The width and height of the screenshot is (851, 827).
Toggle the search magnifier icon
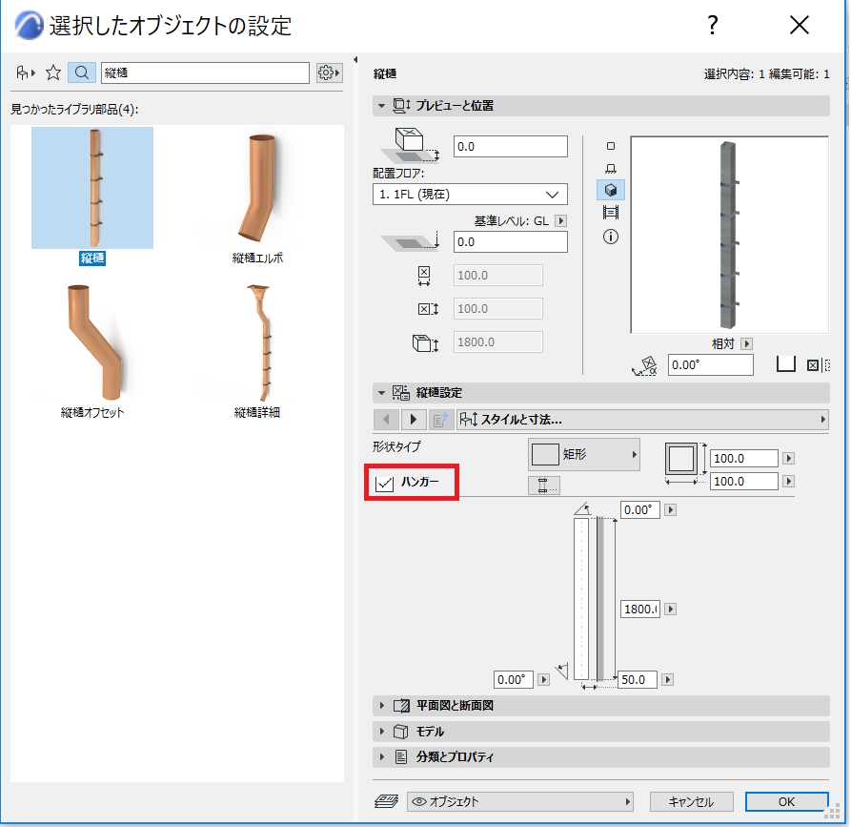pos(82,72)
